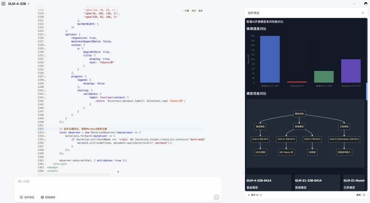Toggle the 创作预览 option
Image resolution: width=370 pixels, height=203 pixels.
coord(27,197)
